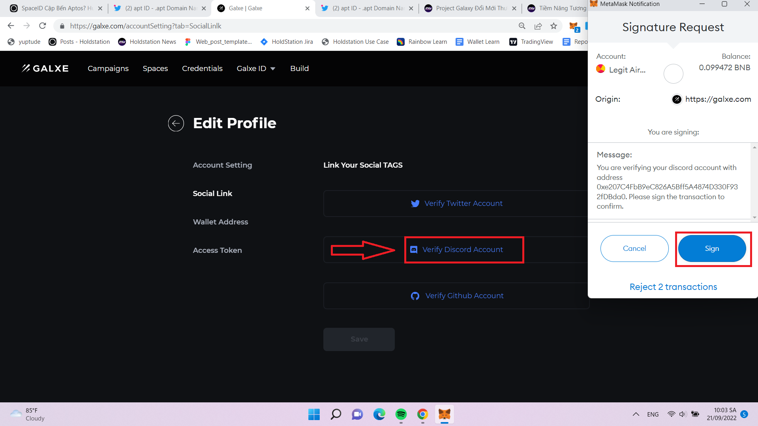This screenshot has height=426, width=758.
Task: Select the Campaigns menu tab
Action: coord(107,68)
